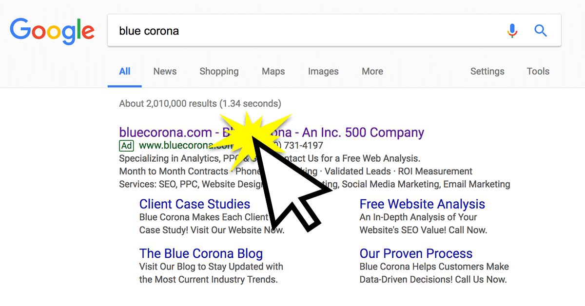Show the search Tools options

tap(538, 71)
